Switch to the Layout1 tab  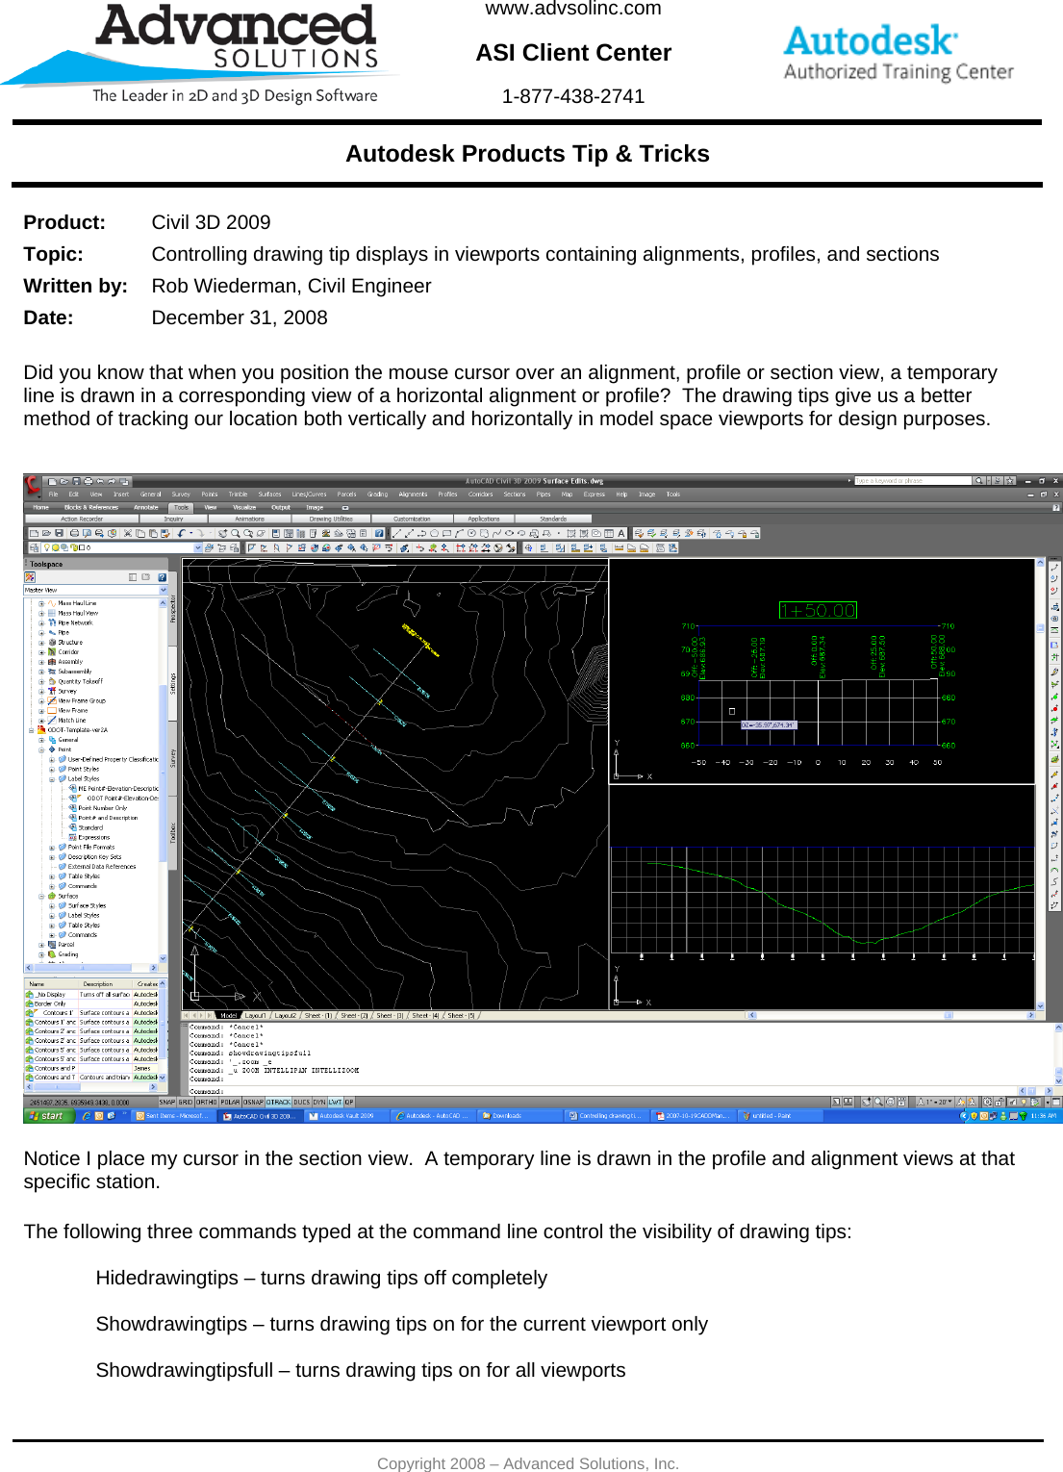click(255, 1015)
